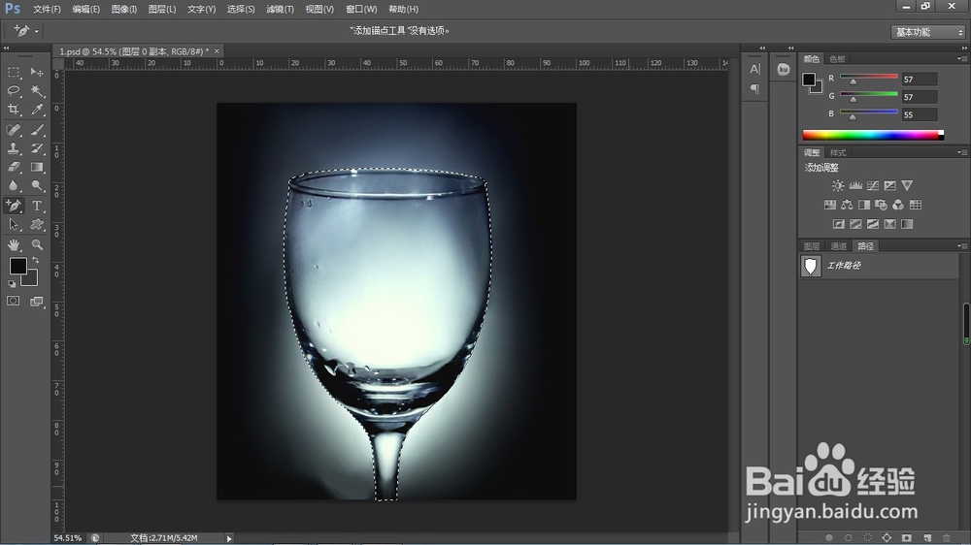Switch to the 通道 tab
This screenshot has height=545, width=971.
tap(839, 246)
